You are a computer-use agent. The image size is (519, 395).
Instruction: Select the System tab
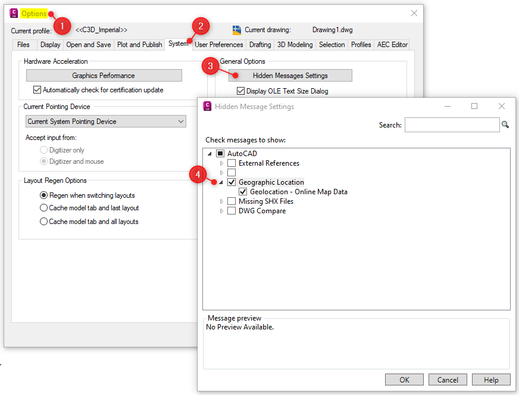(178, 43)
